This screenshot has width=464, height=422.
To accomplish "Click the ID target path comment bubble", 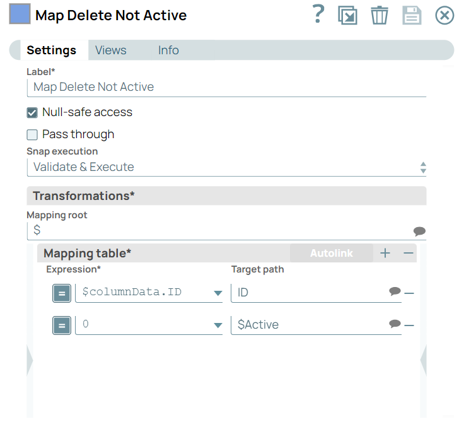I will click(x=395, y=291).
